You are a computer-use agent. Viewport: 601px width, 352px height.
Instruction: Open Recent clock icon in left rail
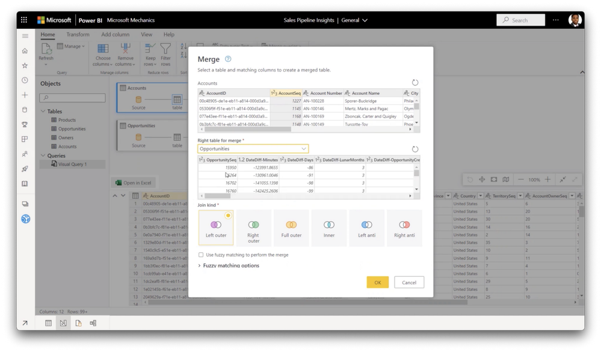[x=25, y=80]
